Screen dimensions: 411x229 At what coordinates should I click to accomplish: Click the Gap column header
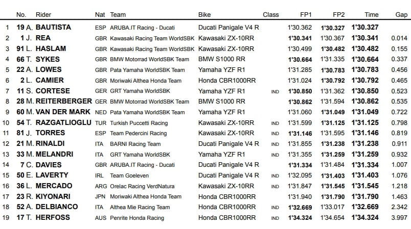pyautogui.click(x=400, y=15)
